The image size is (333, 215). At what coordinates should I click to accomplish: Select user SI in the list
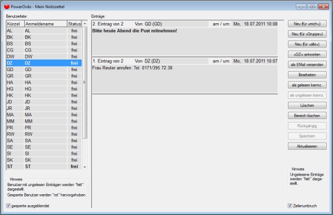pyautogui.click(x=44, y=154)
